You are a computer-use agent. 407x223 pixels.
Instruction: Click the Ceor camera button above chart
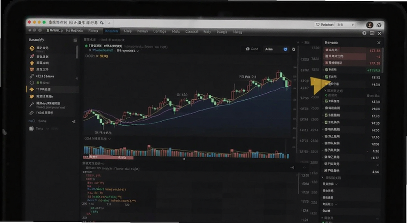(252, 49)
